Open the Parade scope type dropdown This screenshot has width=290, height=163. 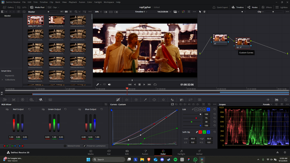point(267,104)
